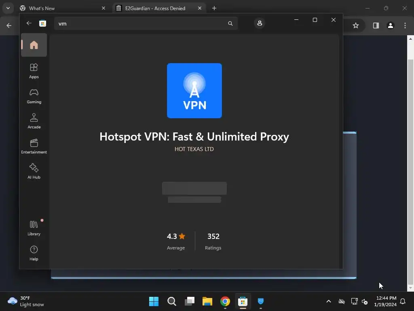This screenshot has width=414, height=311.
Task: Click the HOT TEXAS LTD publisher link
Action: (194, 149)
